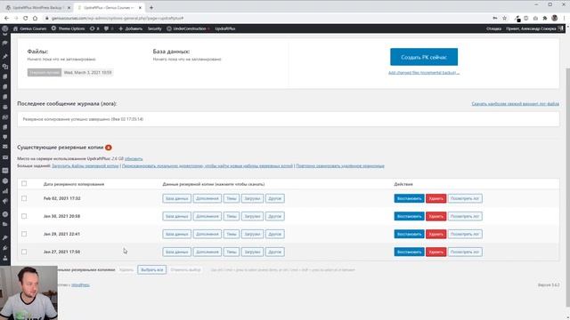Open the Comments bubble icon in sidebar
Viewport: 570px width, 320px height.
[5, 137]
